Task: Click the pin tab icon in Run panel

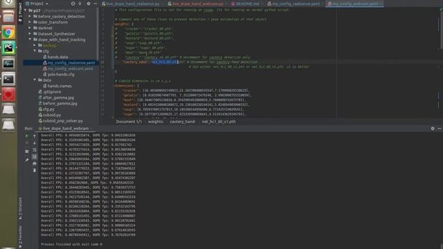Action: (27, 160)
